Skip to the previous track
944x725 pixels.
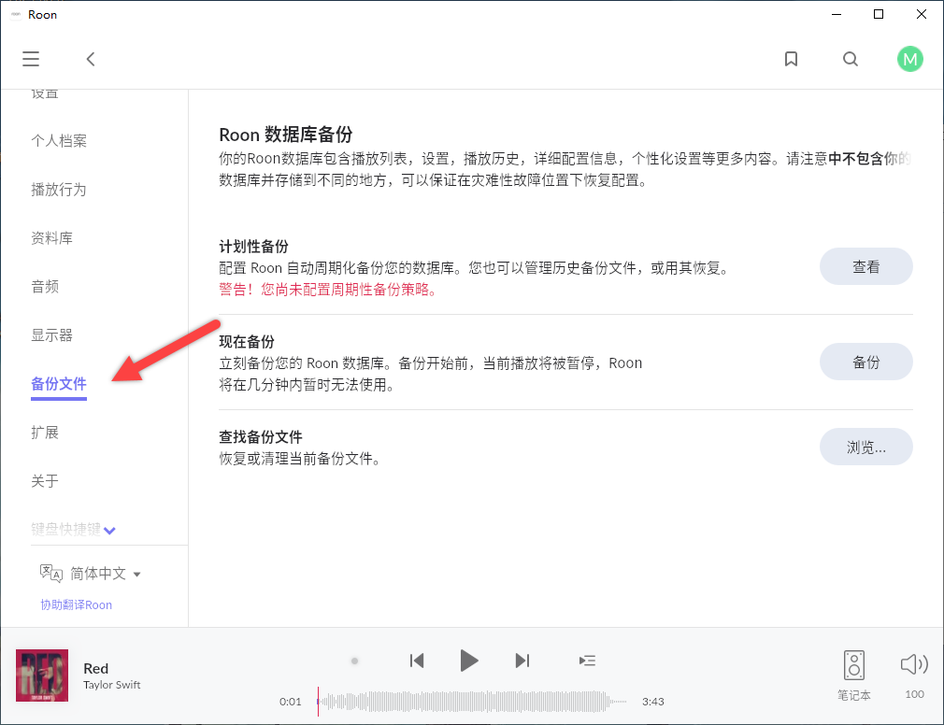click(x=417, y=661)
